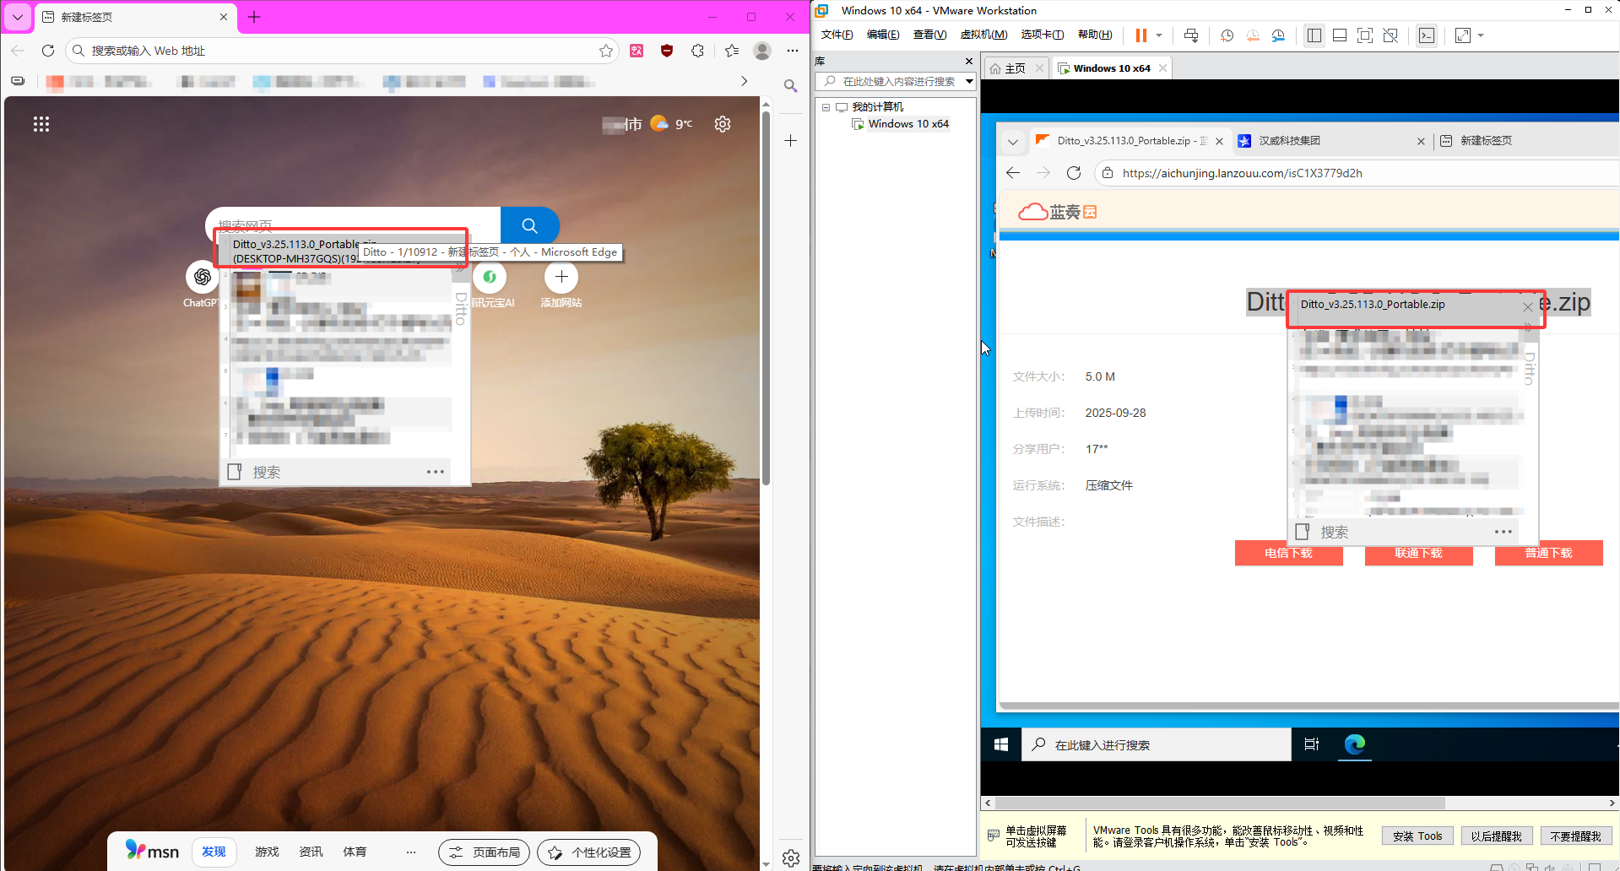Click the revert-to-snapshot icon in VMware
Viewport: 1620px width, 871px height.
1253,35
